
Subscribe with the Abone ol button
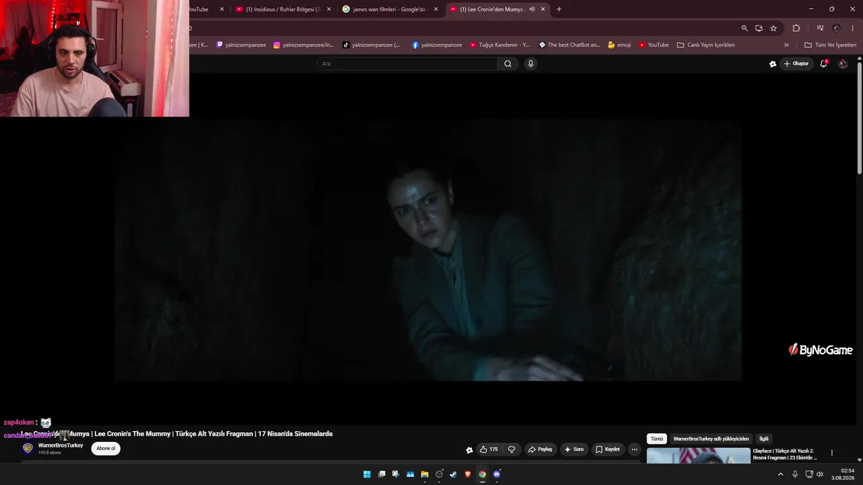106,449
